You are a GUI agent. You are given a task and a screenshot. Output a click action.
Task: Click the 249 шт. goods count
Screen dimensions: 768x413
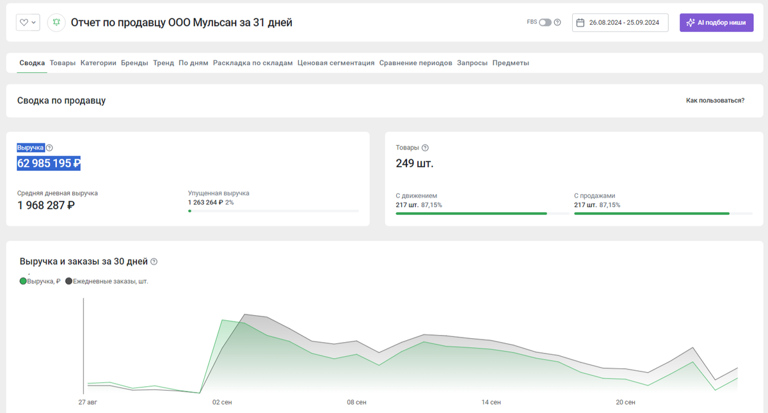[x=415, y=164]
